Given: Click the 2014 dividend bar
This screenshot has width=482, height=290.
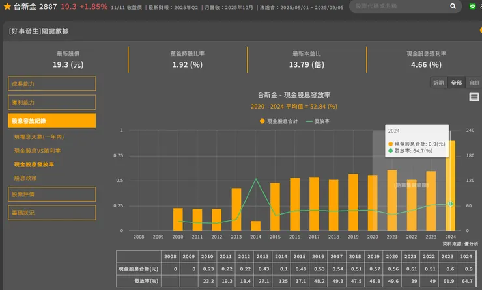Looking at the screenshot, I should pyautogui.click(x=256, y=226).
